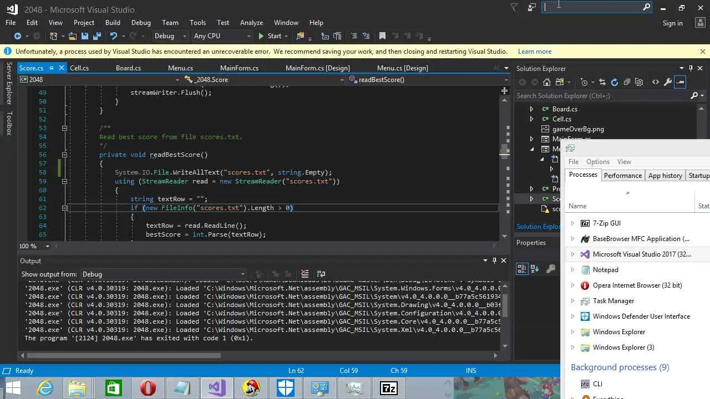Click the Open File folder icon
The height and width of the screenshot is (399, 710).
pyautogui.click(x=73, y=36)
